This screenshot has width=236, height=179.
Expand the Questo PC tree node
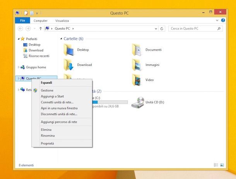point(19,78)
